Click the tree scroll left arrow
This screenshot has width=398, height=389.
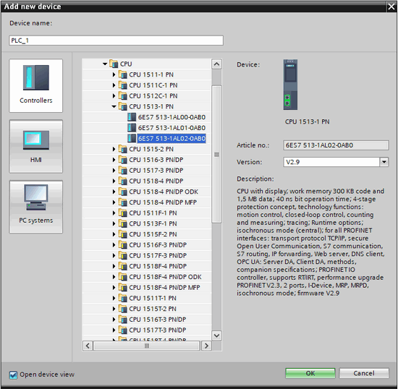(88, 346)
